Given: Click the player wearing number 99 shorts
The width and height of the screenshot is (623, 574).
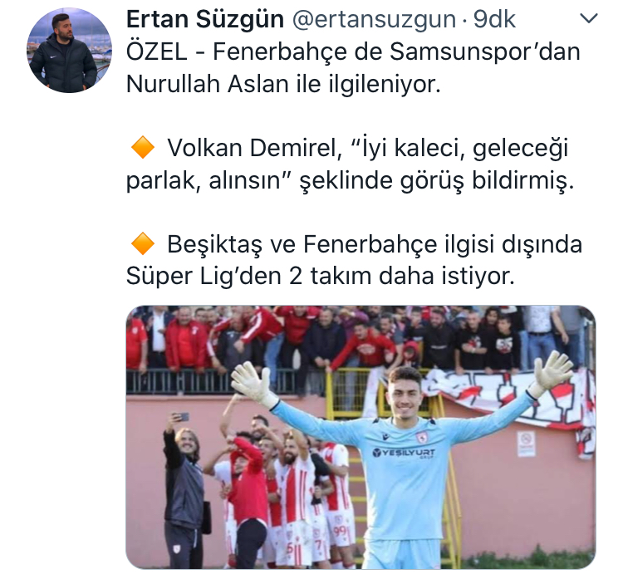Looking at the screenshot, I should 338,504.
